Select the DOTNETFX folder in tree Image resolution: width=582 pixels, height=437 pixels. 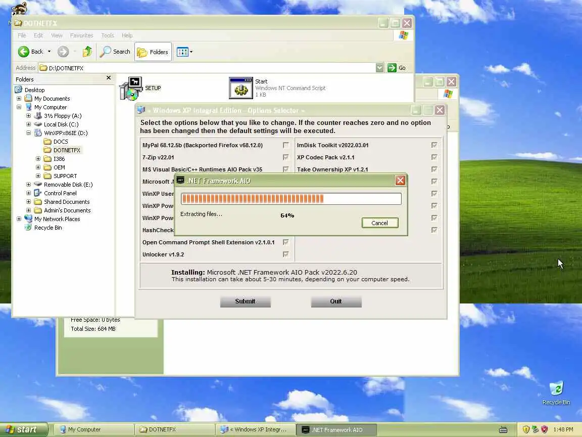[x=67, y=150]
